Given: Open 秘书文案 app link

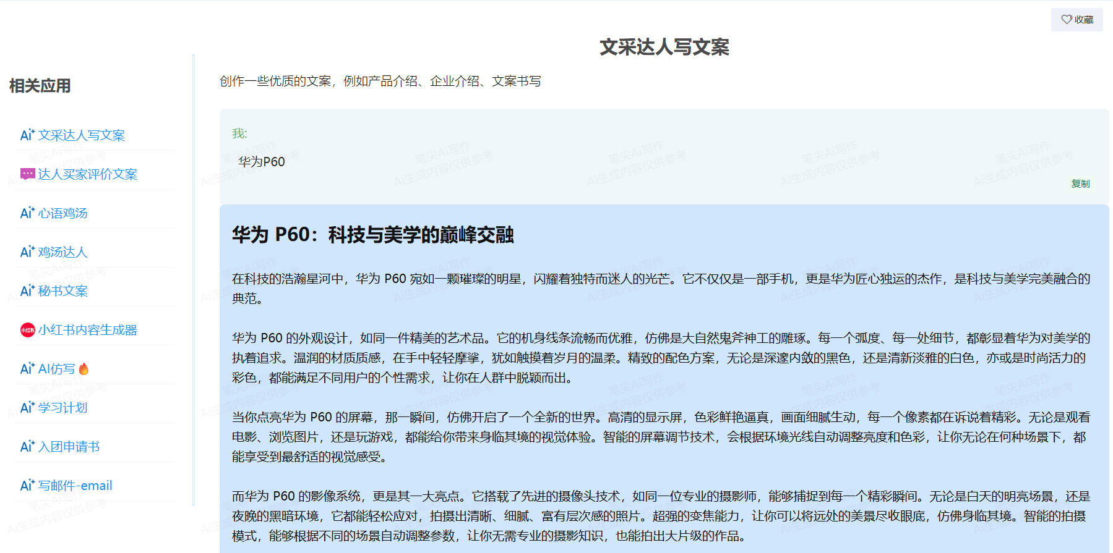Looking at the screenshot, I should click(x=62, y=291).
